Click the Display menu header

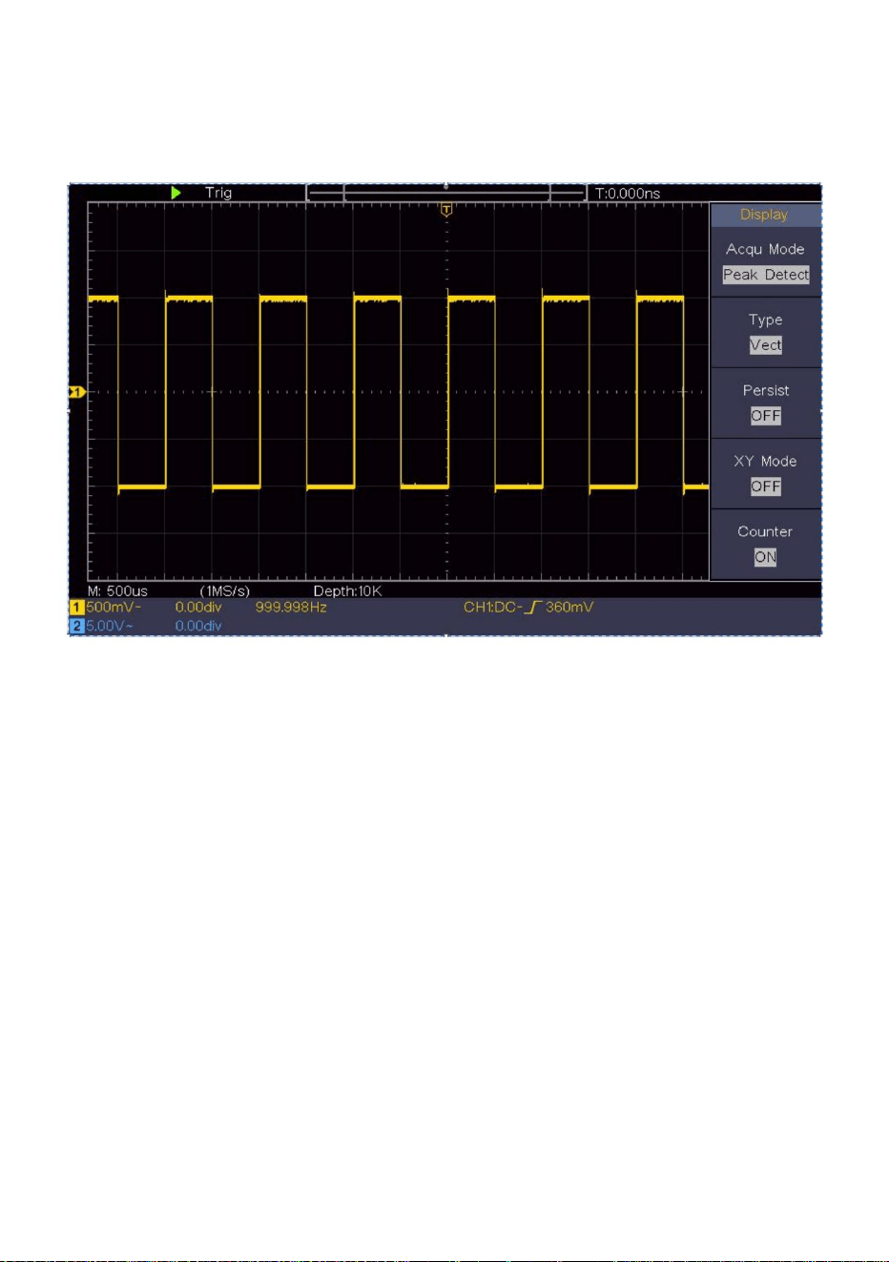[765, 215]
